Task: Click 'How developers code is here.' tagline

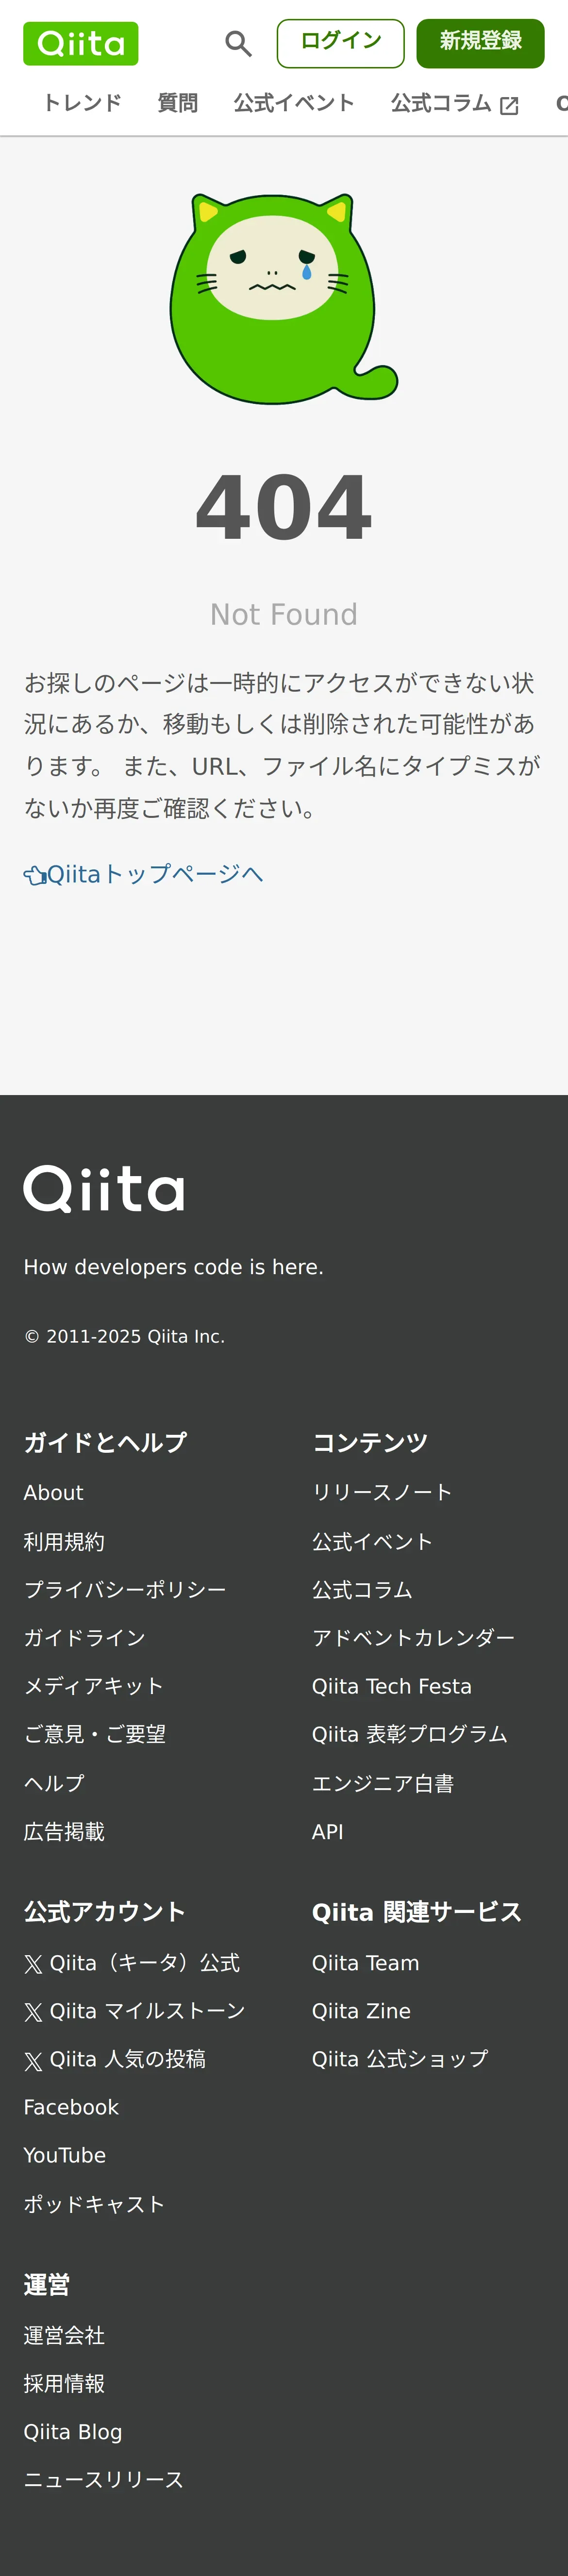Action: point(174,1267)
